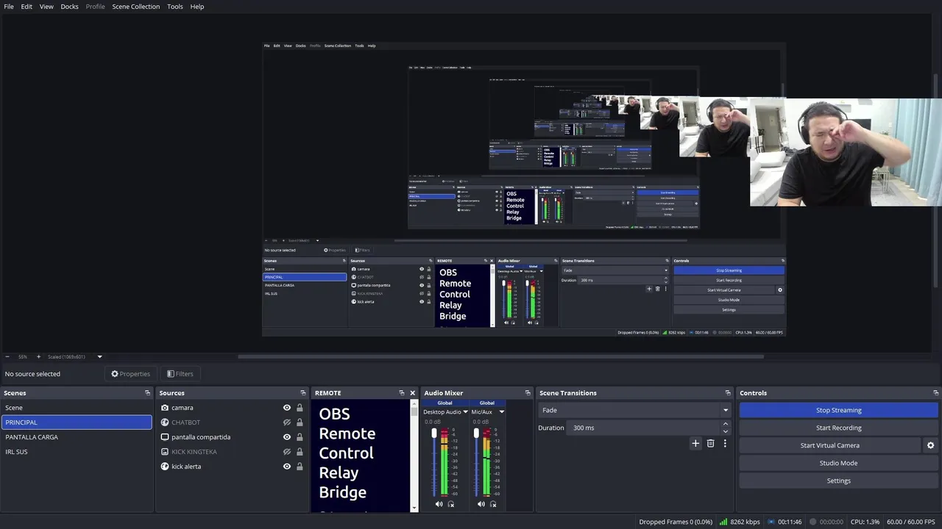The height and width of the screenshot is (529, 942).
Task: Click the pantalla compartida display icon
Action: tap(165, 437)
